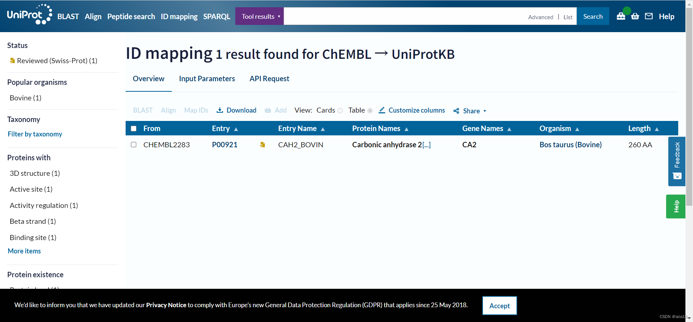Click the reviewed icon in Status filter
Viewport: 693px width, 322px height.
[12, 61]
